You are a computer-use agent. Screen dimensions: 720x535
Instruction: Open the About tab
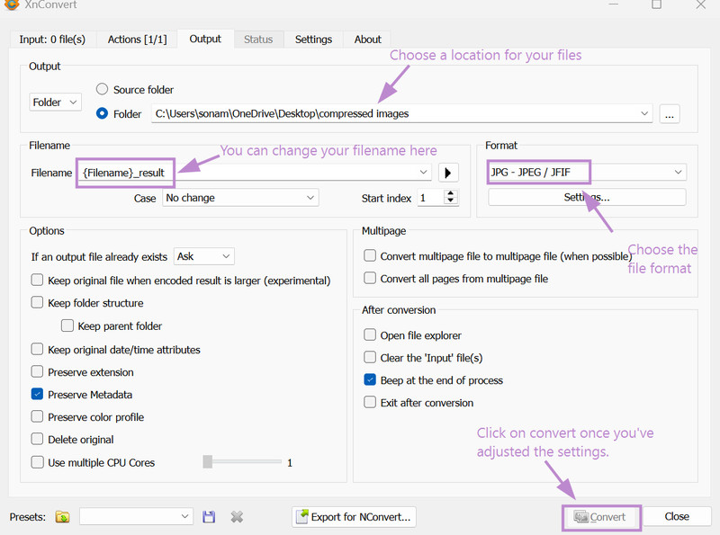[368, 40]
